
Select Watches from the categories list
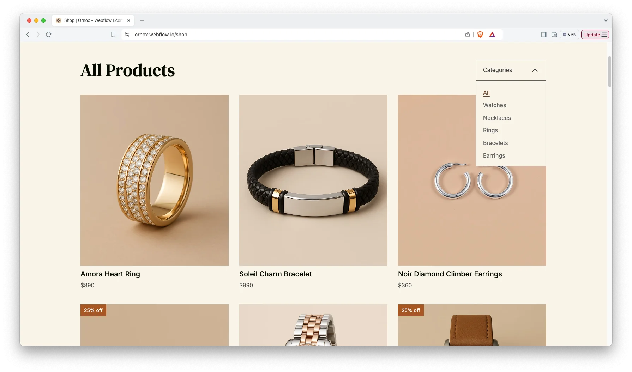pyautogui.click(x=494, y=105)
